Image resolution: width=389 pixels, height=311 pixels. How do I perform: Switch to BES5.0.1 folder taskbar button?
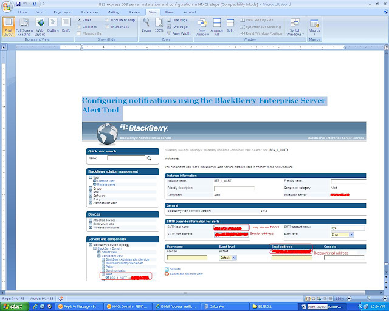pos(274,307)
